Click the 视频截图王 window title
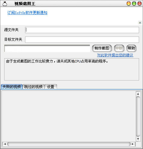The image size is (143, 149). 25,4
